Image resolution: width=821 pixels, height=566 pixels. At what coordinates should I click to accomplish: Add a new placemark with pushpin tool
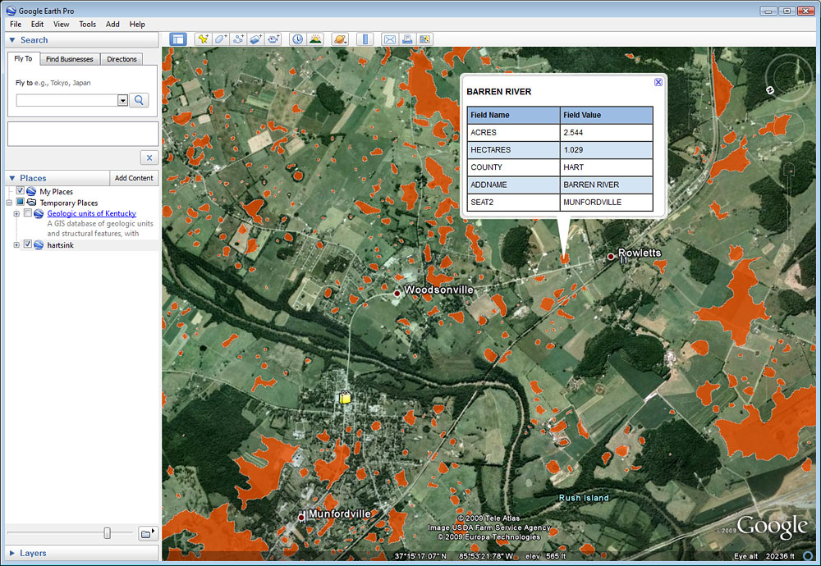(x=203, y=39)
